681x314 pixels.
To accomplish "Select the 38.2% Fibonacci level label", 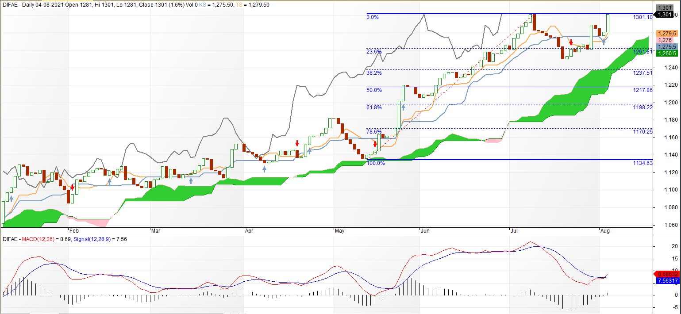I will [x=374, y=73].
